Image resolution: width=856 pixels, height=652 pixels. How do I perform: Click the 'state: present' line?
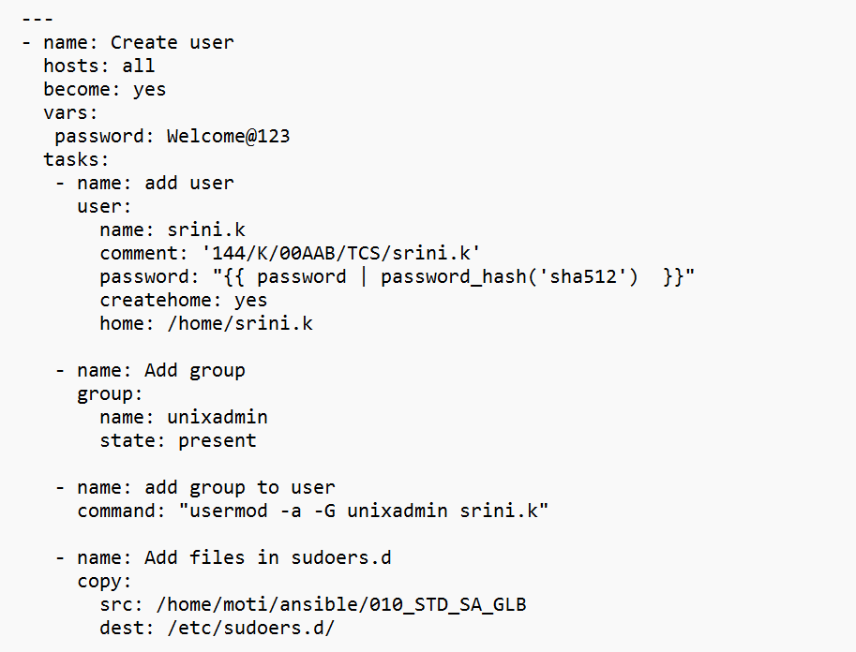177,440
